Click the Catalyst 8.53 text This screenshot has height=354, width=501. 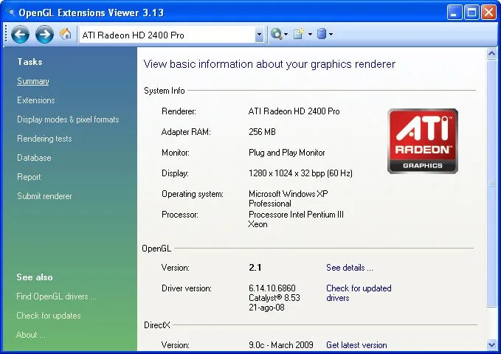(x=274, y=298)
